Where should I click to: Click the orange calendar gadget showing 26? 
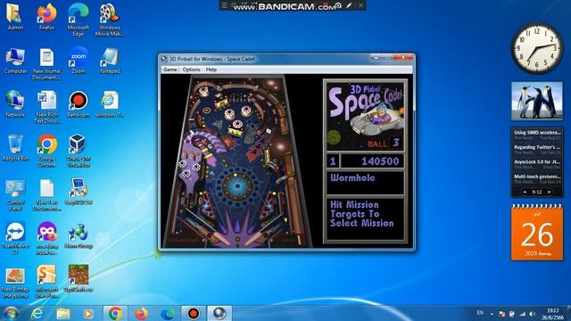(537, 233)
